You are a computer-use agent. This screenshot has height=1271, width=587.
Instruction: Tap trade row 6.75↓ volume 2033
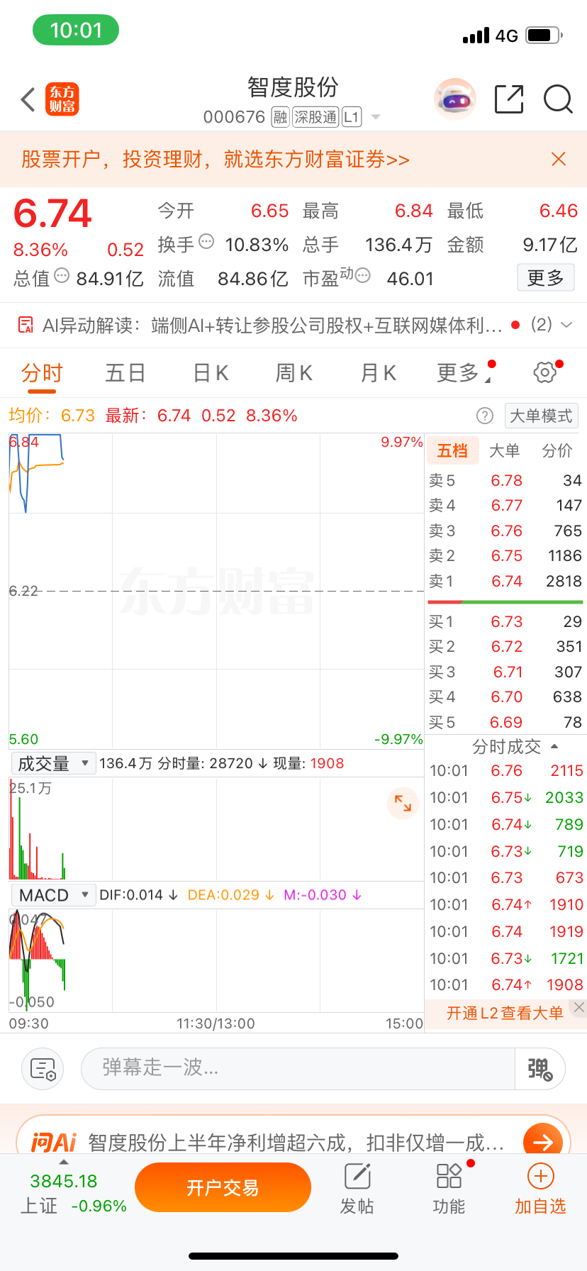506,798
